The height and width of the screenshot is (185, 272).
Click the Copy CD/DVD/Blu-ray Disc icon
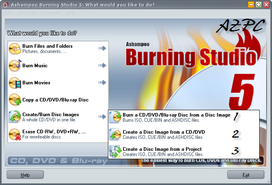15,99
